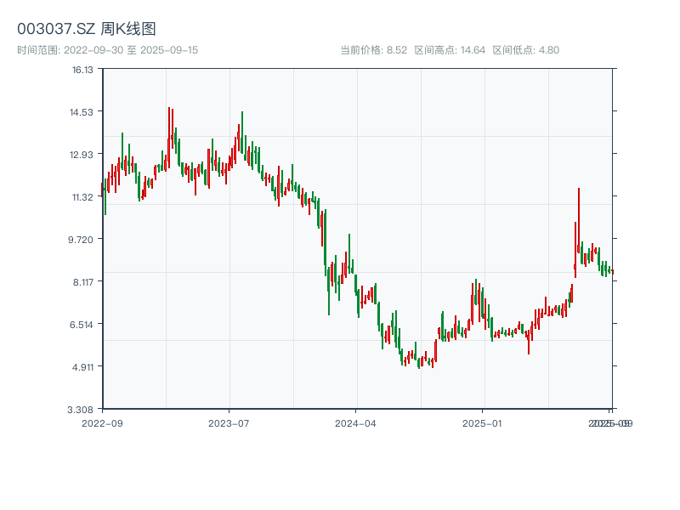This screenshot has width=680, height=510.
Task: Select the interval low label 区间低点 4.80
Action: click(525, 50)
